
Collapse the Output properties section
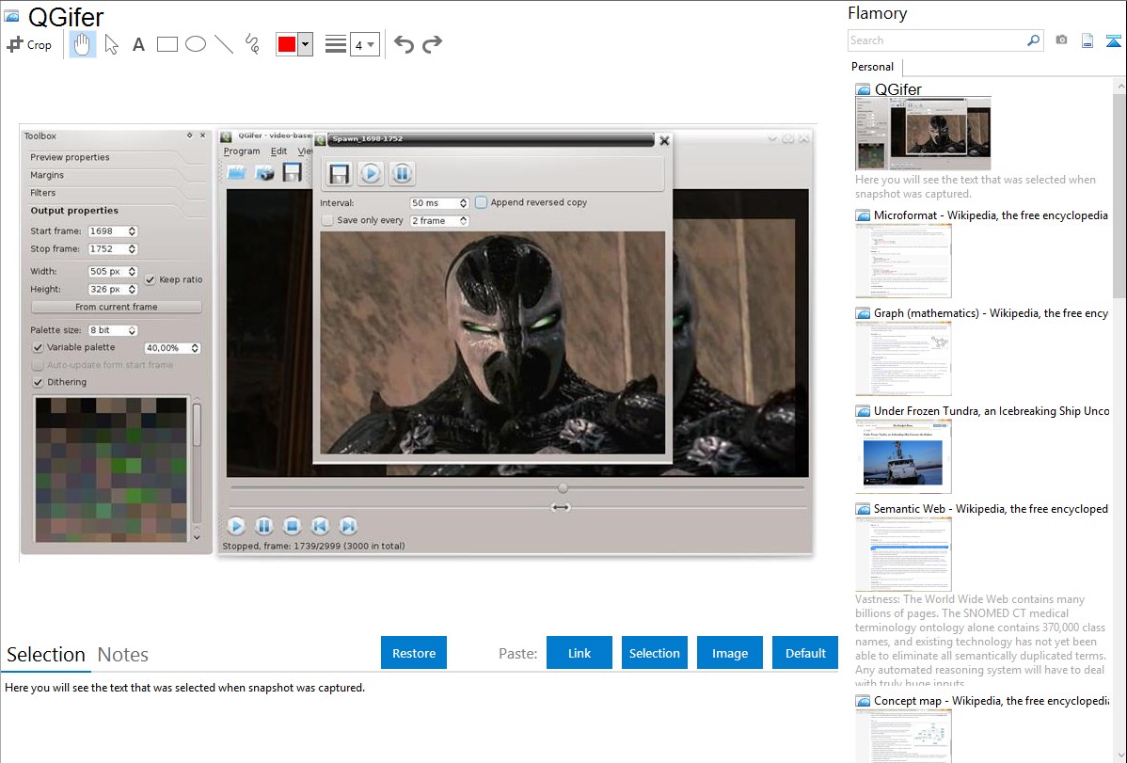tap(74, 211)
